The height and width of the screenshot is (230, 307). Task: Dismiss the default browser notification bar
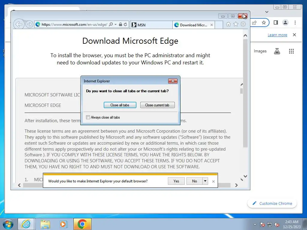(x=213, y=181)
